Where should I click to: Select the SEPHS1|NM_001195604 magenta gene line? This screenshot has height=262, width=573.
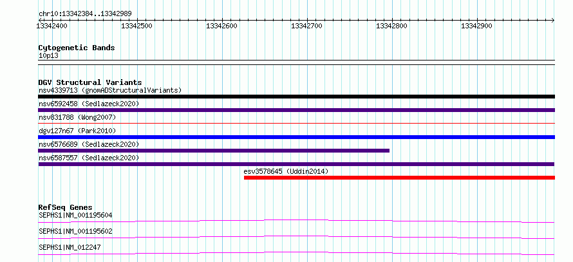point(296,221)
